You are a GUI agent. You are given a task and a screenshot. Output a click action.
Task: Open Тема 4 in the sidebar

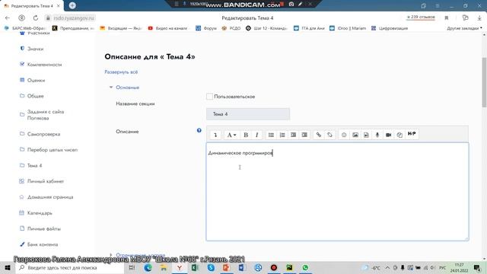34,166
